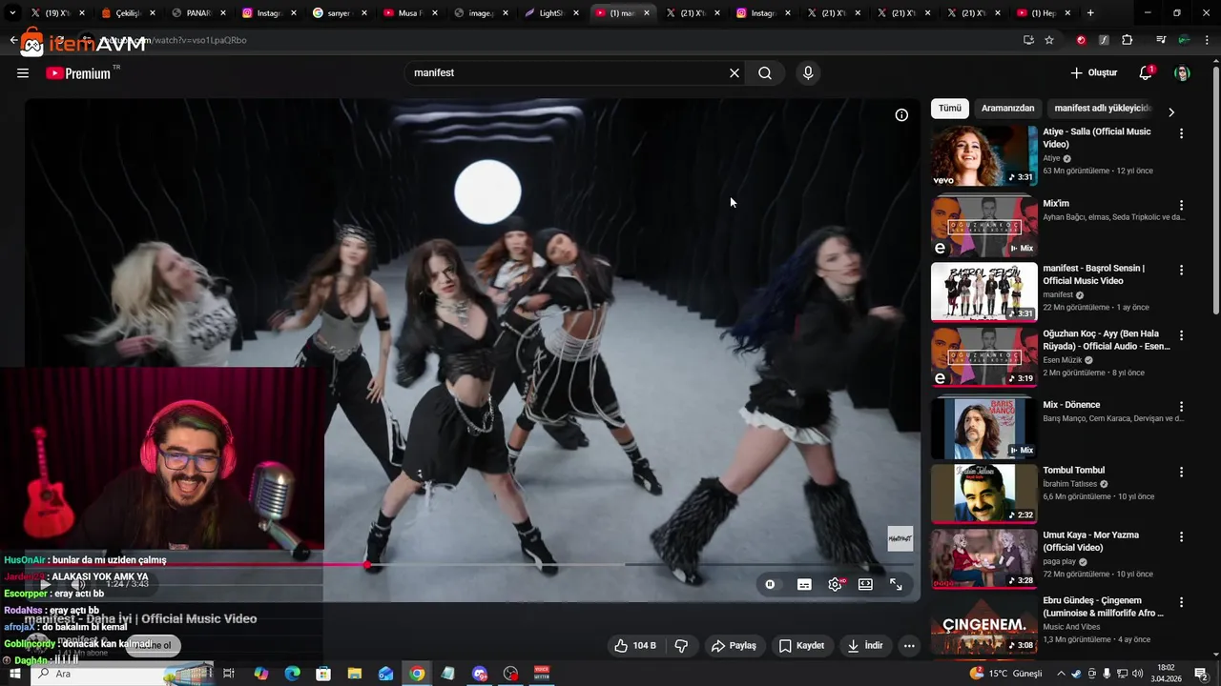Open options menu for Atiye - Salla video

1181,134
